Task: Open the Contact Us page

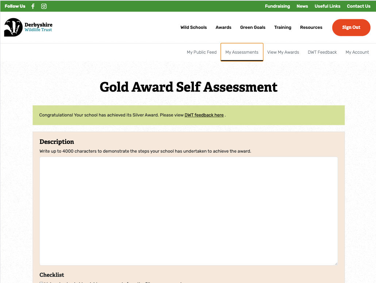Action: [358, 6]
